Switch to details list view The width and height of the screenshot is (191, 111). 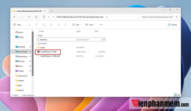(175, 95)
